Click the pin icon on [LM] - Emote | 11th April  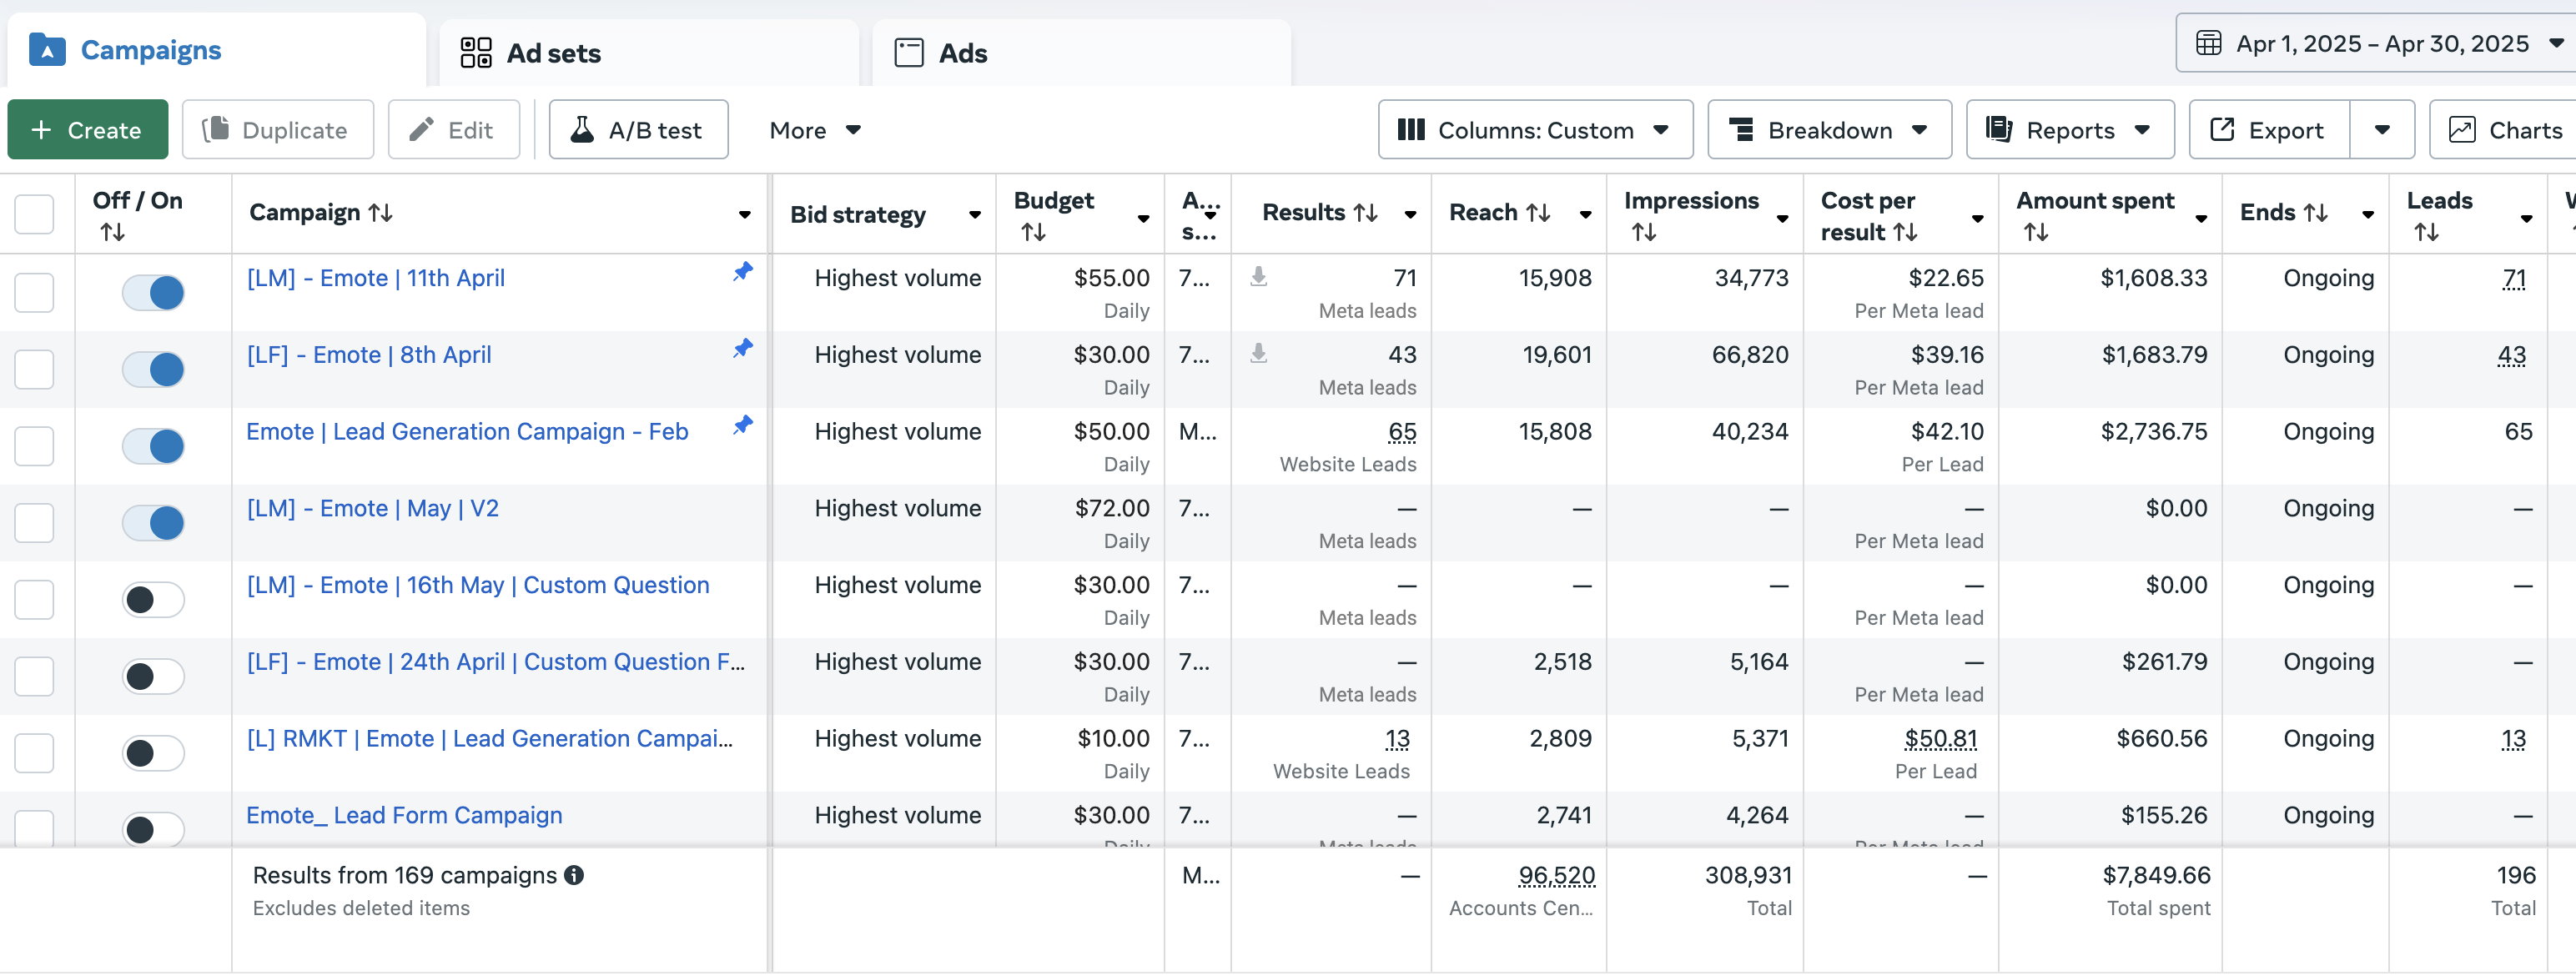(x=742, y=272)
